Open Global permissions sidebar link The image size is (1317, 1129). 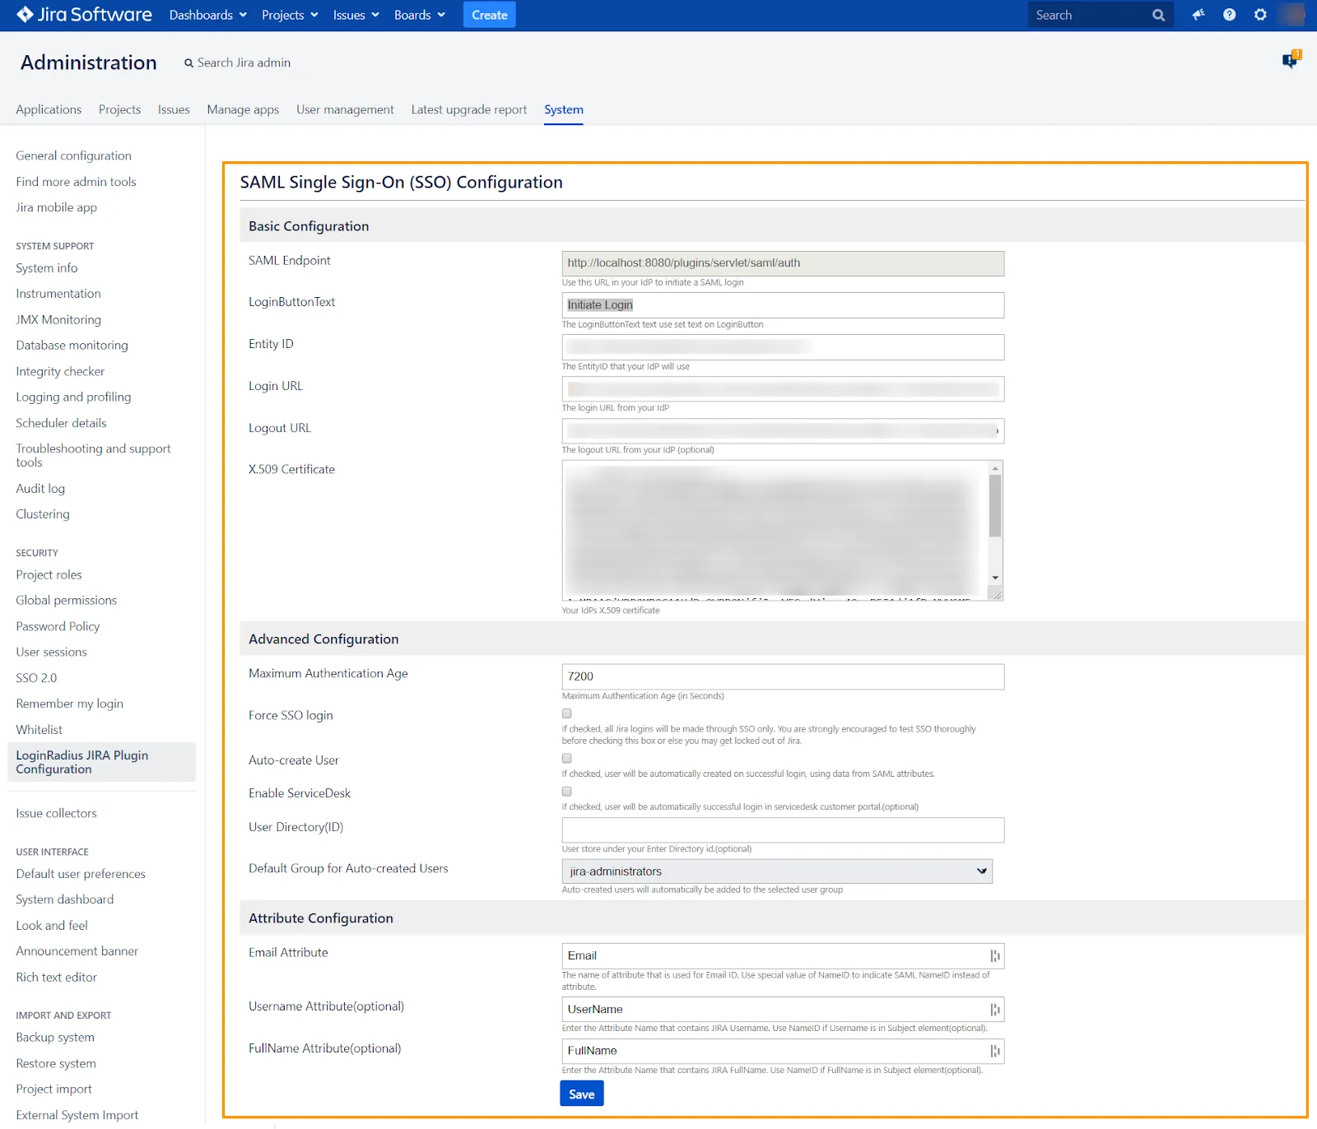[x=66, y=601]
